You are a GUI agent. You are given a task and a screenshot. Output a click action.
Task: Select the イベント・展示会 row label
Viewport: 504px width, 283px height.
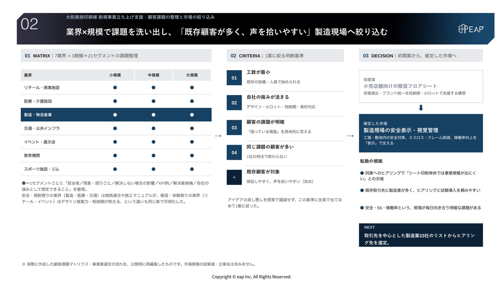click(40, 142)
